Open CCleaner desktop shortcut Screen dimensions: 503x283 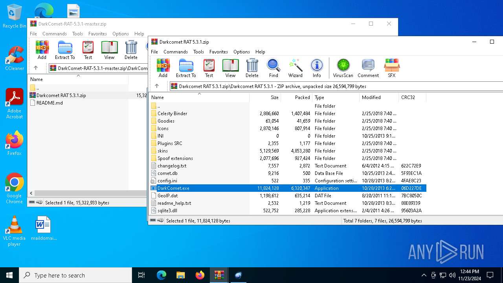tap(15, 59)
